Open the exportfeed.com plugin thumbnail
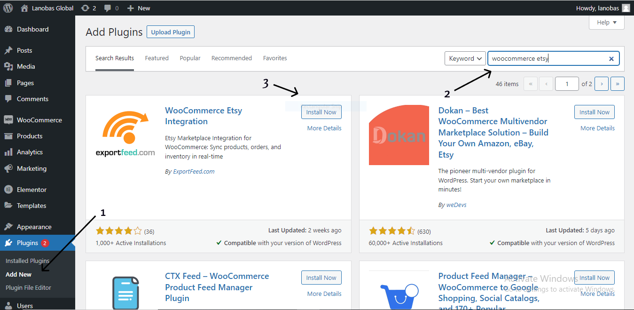Viewport: 634px width, 310px height. point(125,135)
